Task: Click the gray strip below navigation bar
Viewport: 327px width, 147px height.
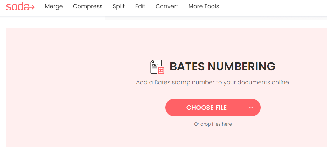Action: pos(216,18)
